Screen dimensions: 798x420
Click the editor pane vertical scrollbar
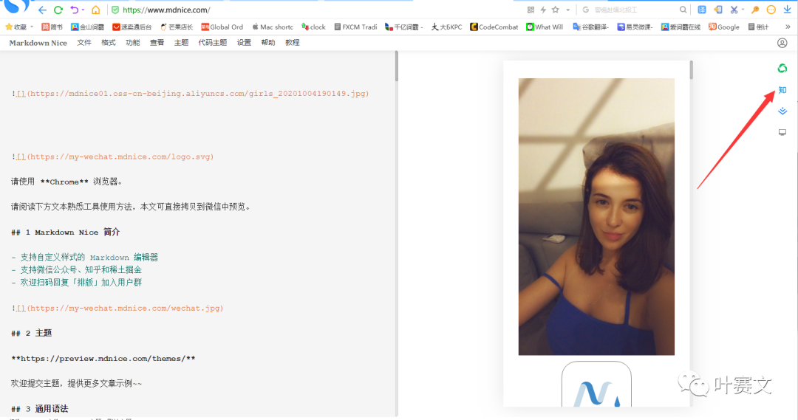397,66
